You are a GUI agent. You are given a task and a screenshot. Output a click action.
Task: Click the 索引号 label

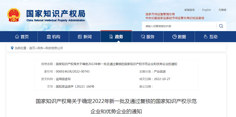(x=49, y=72)
